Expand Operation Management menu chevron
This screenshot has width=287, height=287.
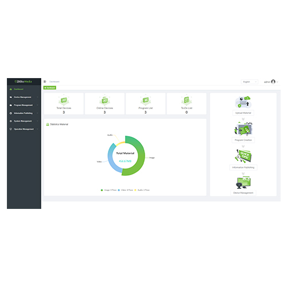pos(37,129)
